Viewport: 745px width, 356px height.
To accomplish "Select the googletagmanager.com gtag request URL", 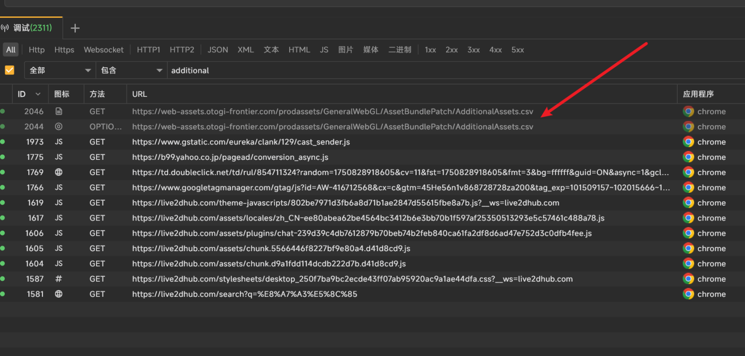I will point(401,187).
